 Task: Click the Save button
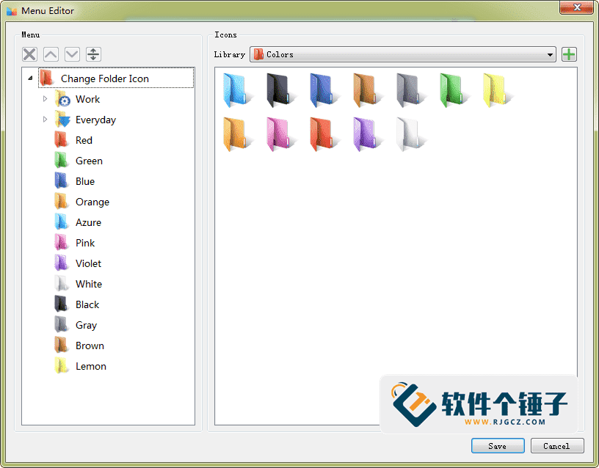coord(498,445)
